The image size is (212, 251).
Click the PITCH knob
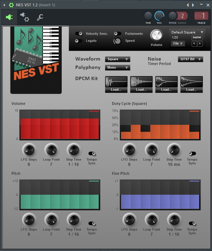(x=172, y=16)
